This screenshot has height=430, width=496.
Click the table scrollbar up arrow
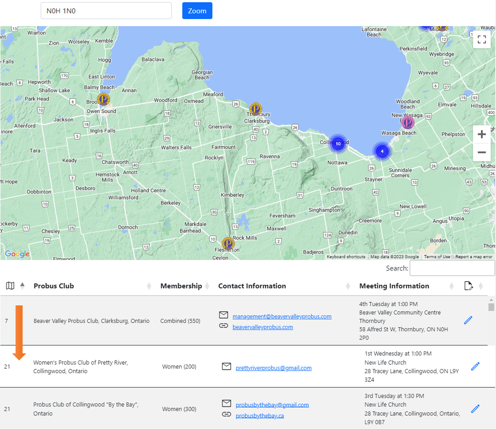click(x=491, y=299)
